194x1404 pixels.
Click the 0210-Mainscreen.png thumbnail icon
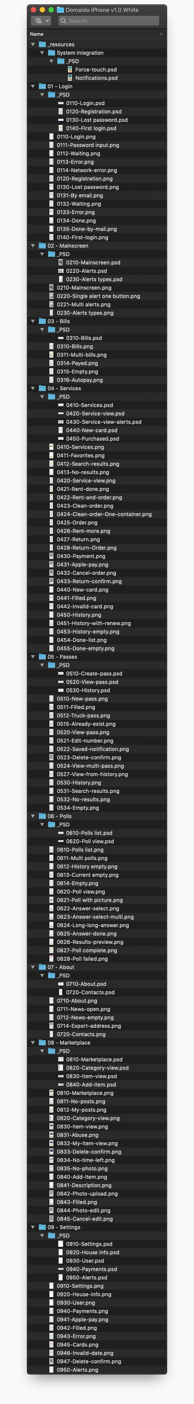(x=51, y=288)
